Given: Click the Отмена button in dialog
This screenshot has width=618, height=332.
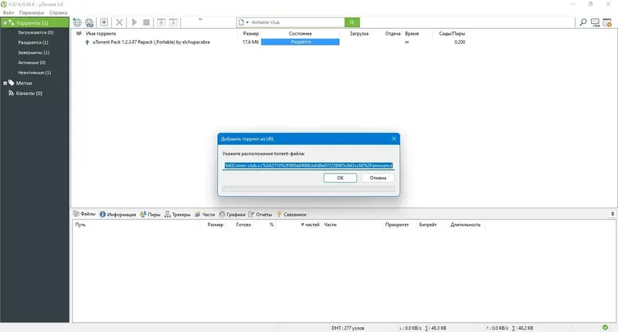Looking at the screenshot, I should pos(378,178).
